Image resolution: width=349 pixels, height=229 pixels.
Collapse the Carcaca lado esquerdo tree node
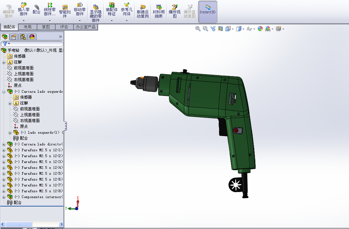(4, 92)
